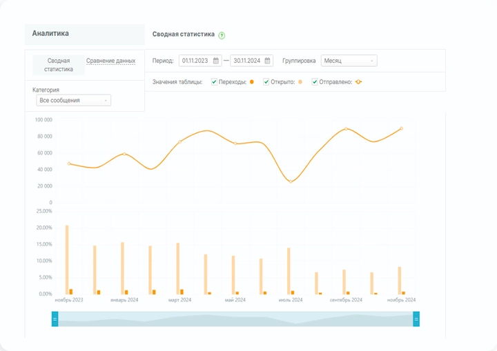
Task: Grab the left handle of range selector
Action: [55, 319]
